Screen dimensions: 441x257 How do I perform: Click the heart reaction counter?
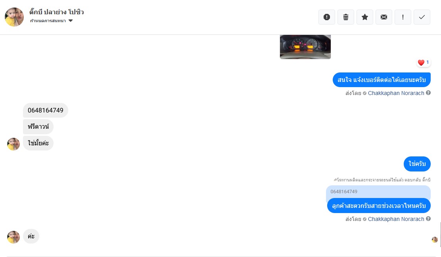coord(423,62)
